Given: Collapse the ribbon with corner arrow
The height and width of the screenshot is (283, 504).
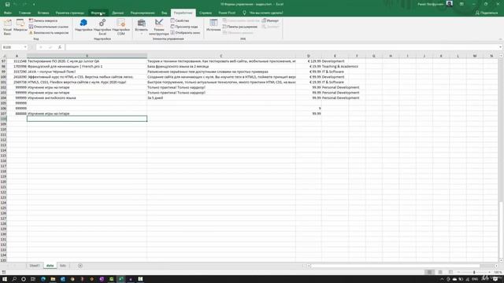Looking at the screenshot, I should pyautogui.click(x=500, y=39).
